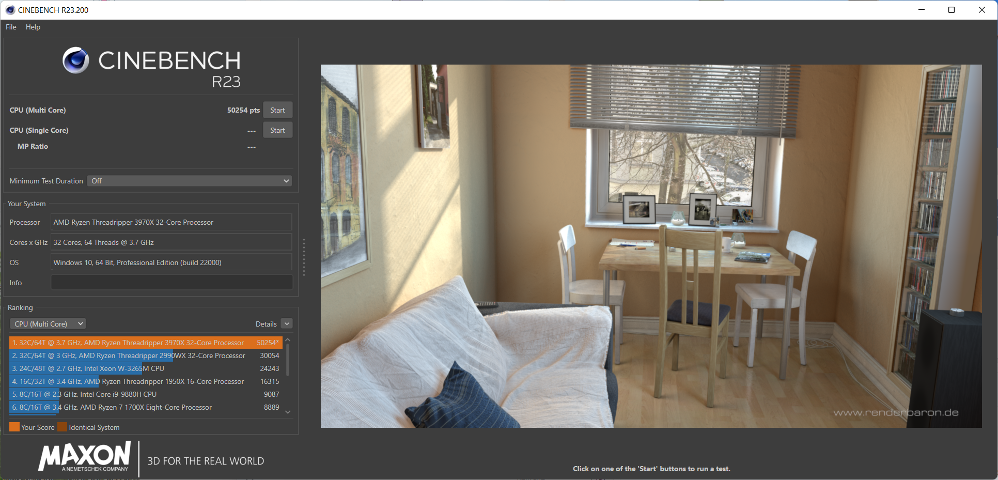Viewport: 998px width, 480px height.
Task: Maximize the Cinebench window
Action: click(952, 10)
